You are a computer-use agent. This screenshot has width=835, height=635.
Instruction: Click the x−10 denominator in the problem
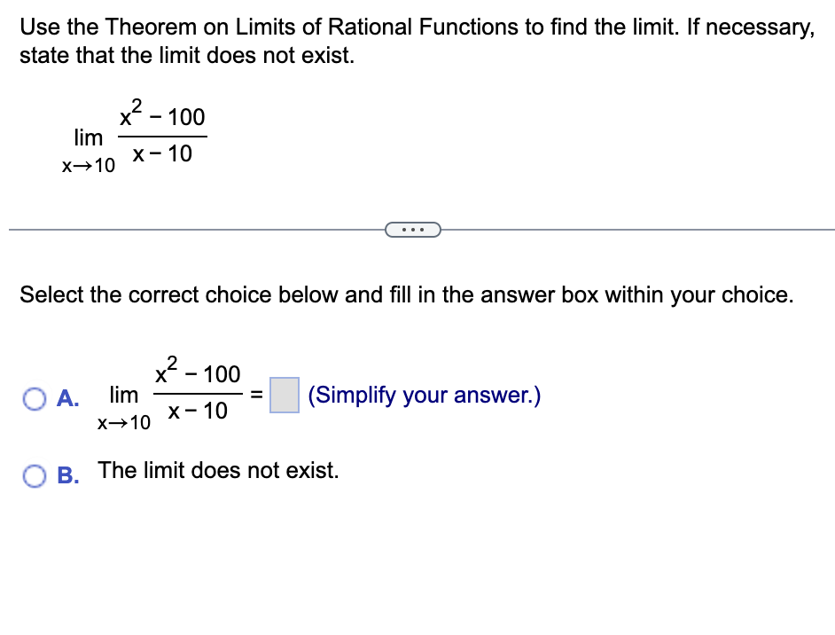pyautogui.click(x=162, y=153)
